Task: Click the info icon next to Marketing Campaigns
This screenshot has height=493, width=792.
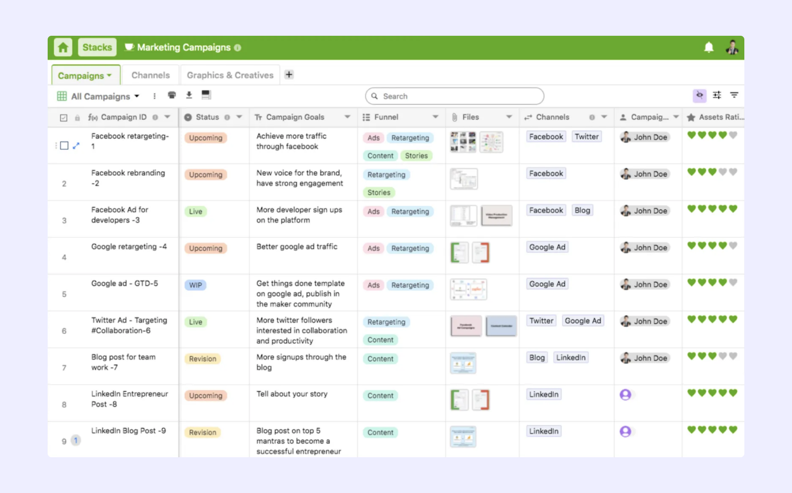Action: (237, 48)
